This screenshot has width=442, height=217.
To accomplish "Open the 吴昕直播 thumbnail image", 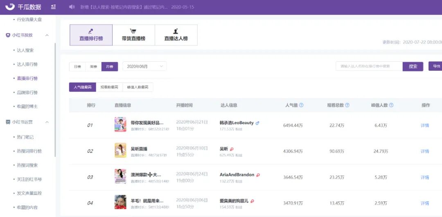I will [120, 150].
